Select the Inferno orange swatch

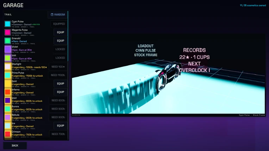[x=7, y=92]
